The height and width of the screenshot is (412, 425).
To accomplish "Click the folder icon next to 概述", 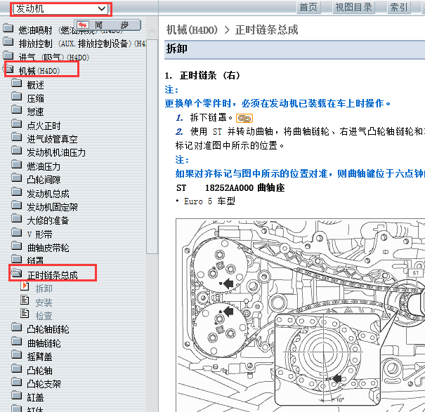I will (x=17, y=83).
